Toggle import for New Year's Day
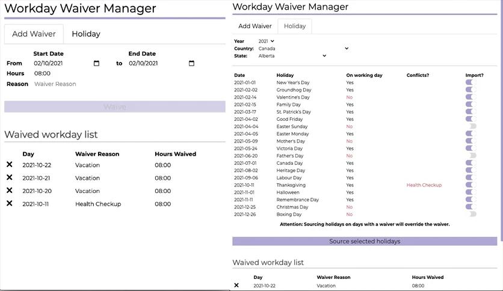This screenshot has height=291, width=503. (471, 82)
